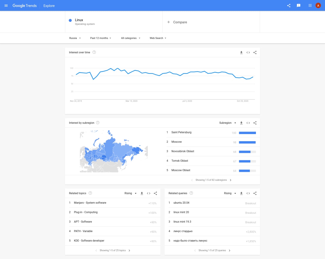Click the blue Linux color dot
325x259 pixels.
pos(70,20)
